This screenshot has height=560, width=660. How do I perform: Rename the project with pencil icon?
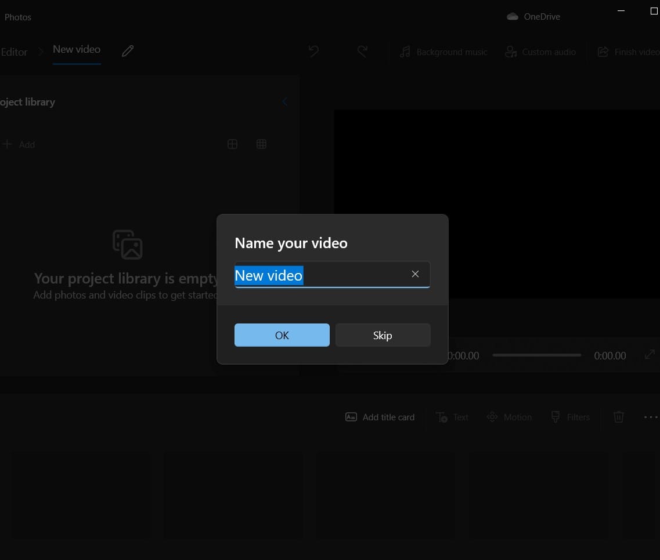click(x=128, y=51)
